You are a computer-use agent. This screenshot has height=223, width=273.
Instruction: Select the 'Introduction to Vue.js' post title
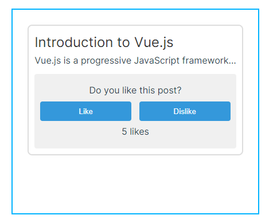click(x=104, y=42)
